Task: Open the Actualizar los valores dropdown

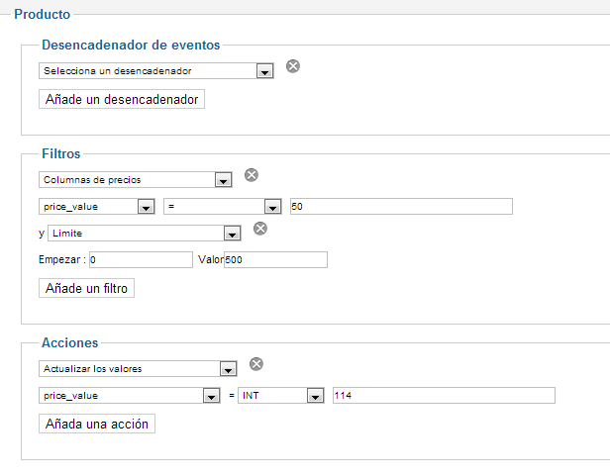Action: (136, 369)
